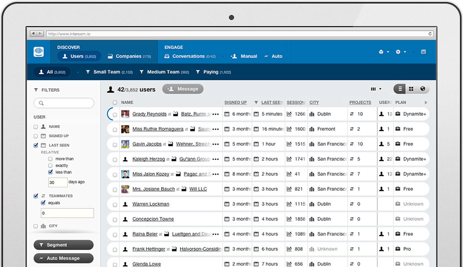This screenshot has height=267, width=463.
Task: Open Will LLC company link
Action: tap(198, 189)
